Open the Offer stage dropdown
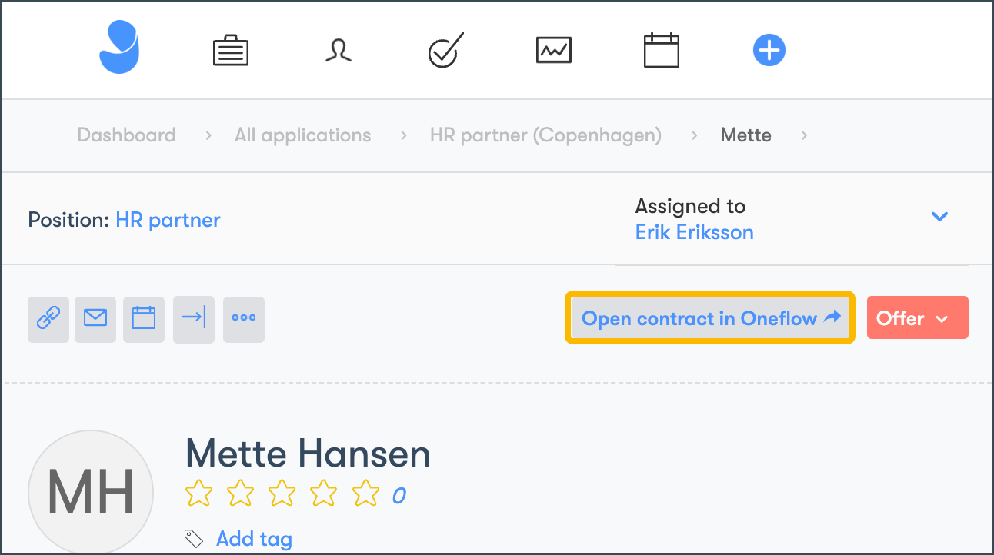This screenshot has width=994, height=555. (918, 318)
